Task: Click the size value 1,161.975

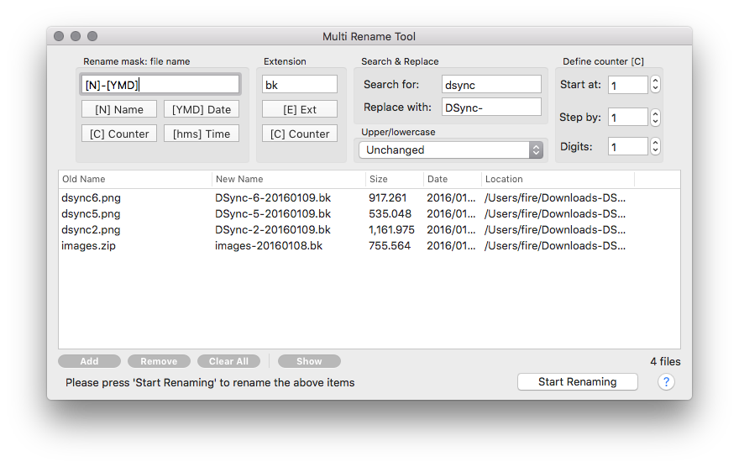Action: (x=391, y=230)
